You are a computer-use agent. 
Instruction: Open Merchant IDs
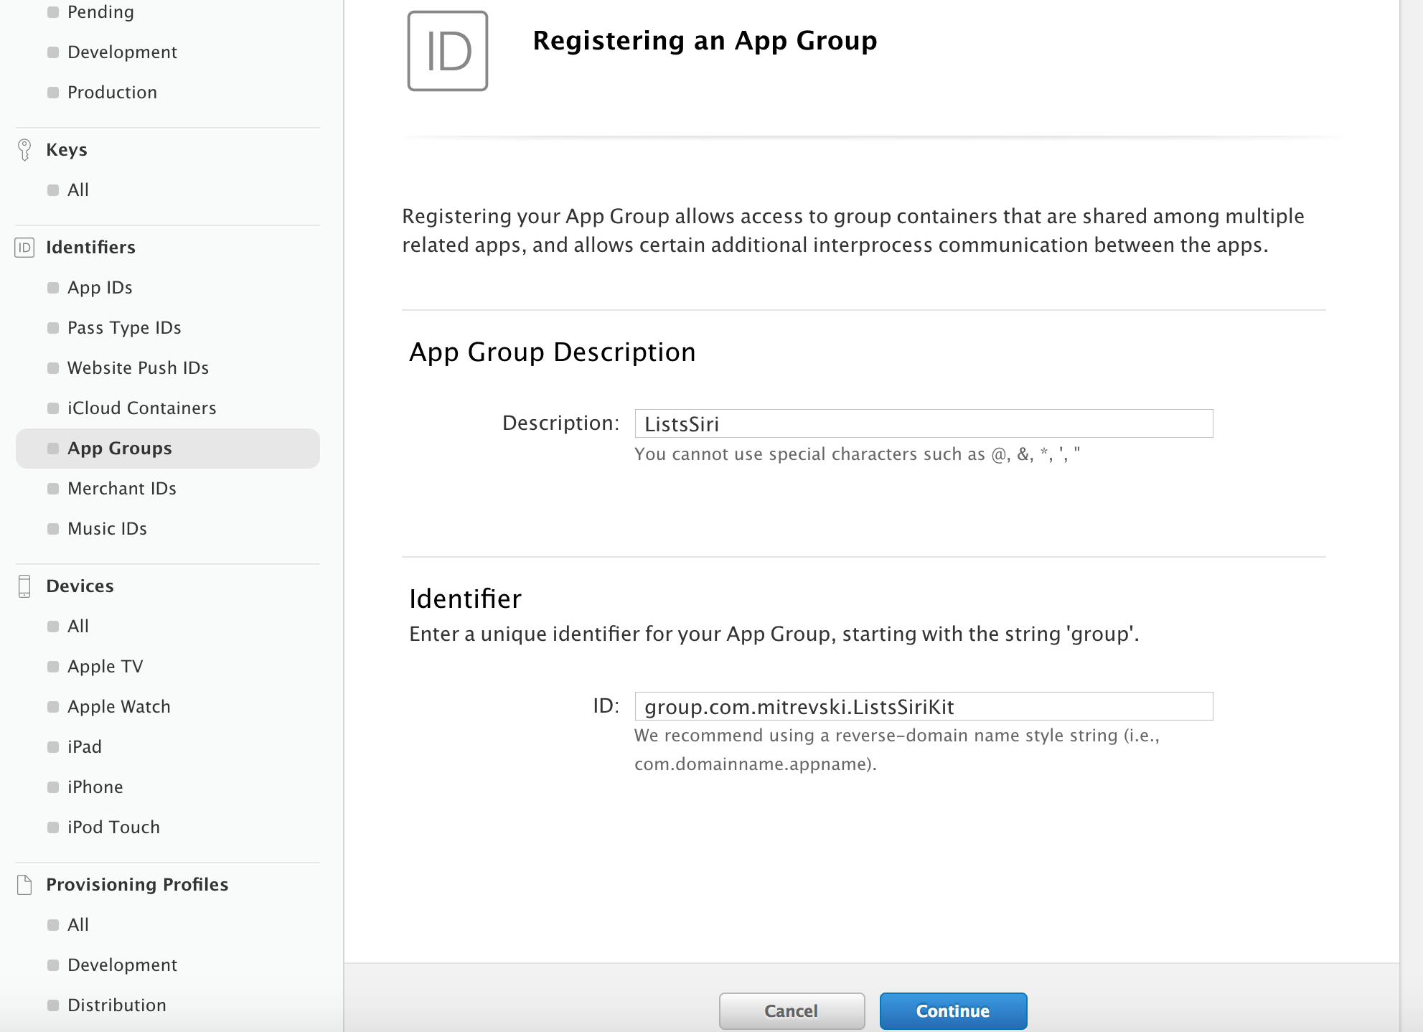click(122, 489)
